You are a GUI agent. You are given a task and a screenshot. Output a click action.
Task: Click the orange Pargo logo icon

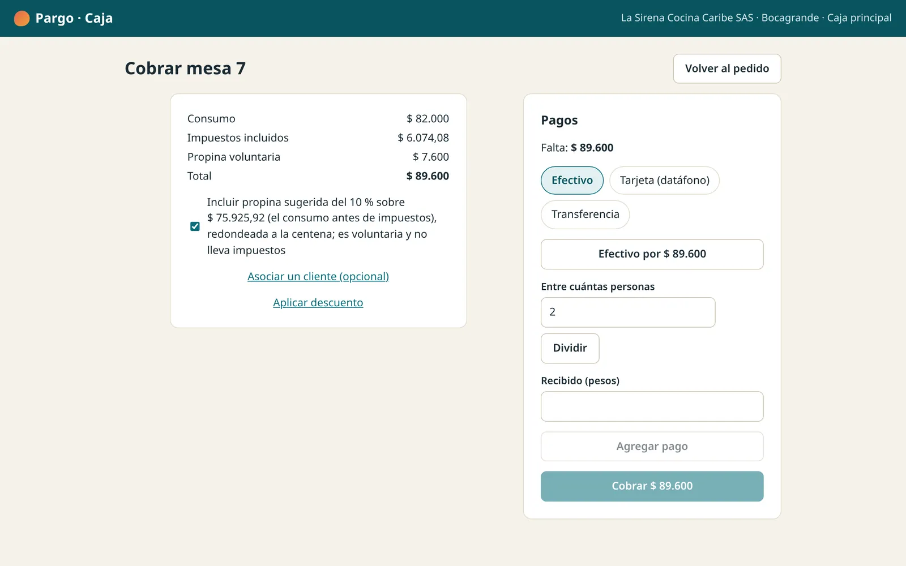click(x=22, y=19)
